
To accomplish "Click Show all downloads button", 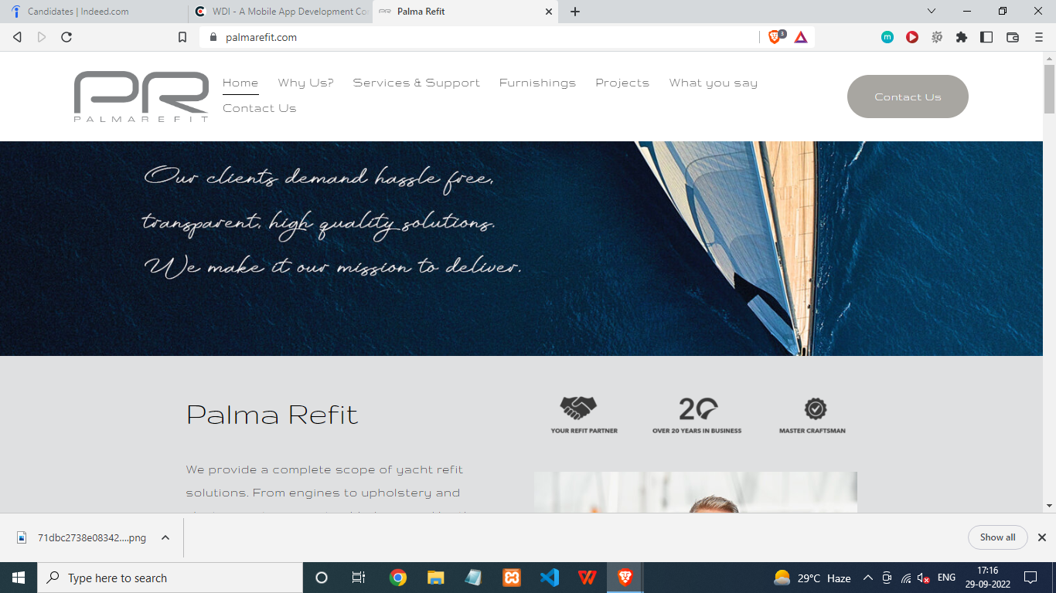I will point(997,537).
